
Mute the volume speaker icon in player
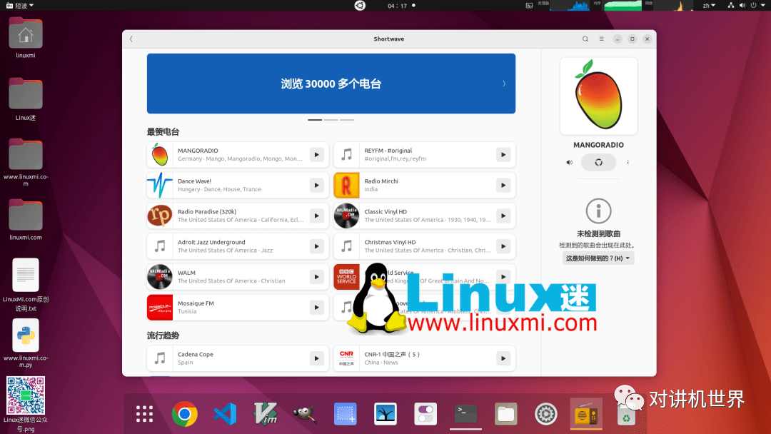click(x=570, y=162)
